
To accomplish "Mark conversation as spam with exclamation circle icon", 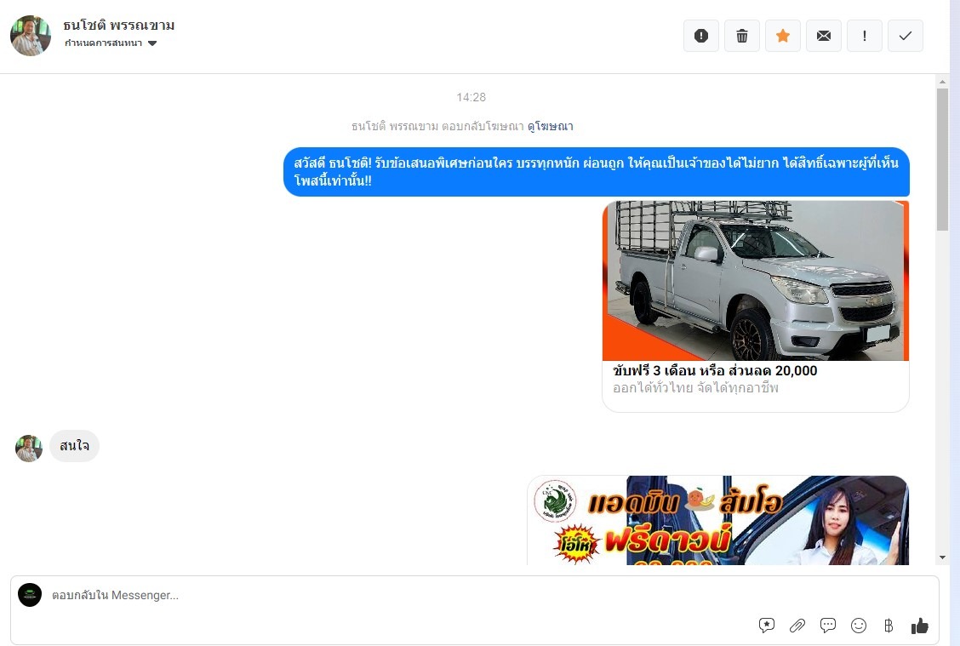I will click(x=701, y=36).
